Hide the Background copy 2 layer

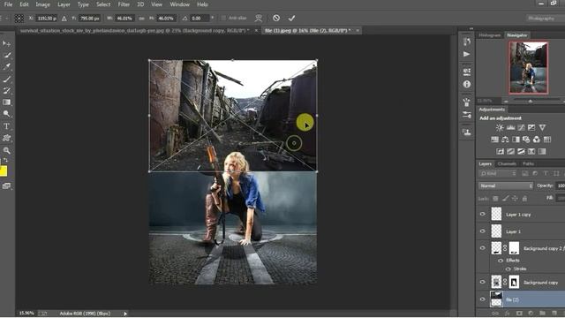pyautogui.click(x=483, y=248)
